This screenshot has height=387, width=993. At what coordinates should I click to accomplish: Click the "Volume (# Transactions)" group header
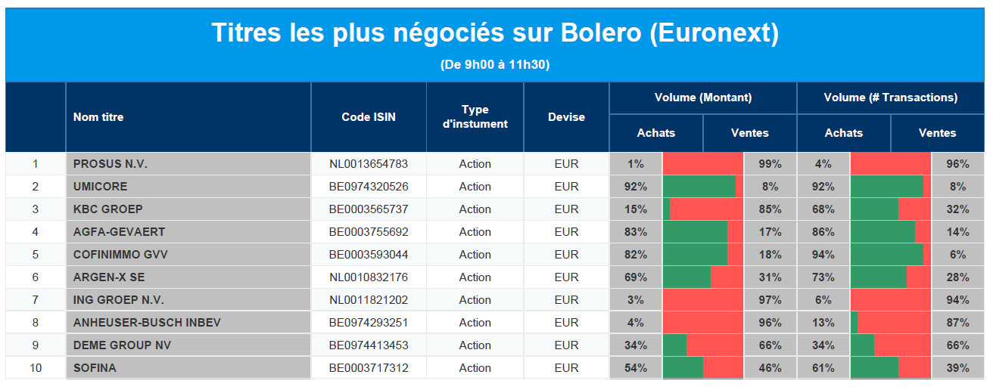[891, 98]
